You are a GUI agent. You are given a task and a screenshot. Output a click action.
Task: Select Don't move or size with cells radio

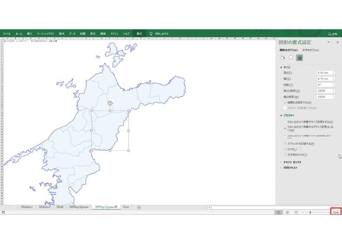[285, 137]
